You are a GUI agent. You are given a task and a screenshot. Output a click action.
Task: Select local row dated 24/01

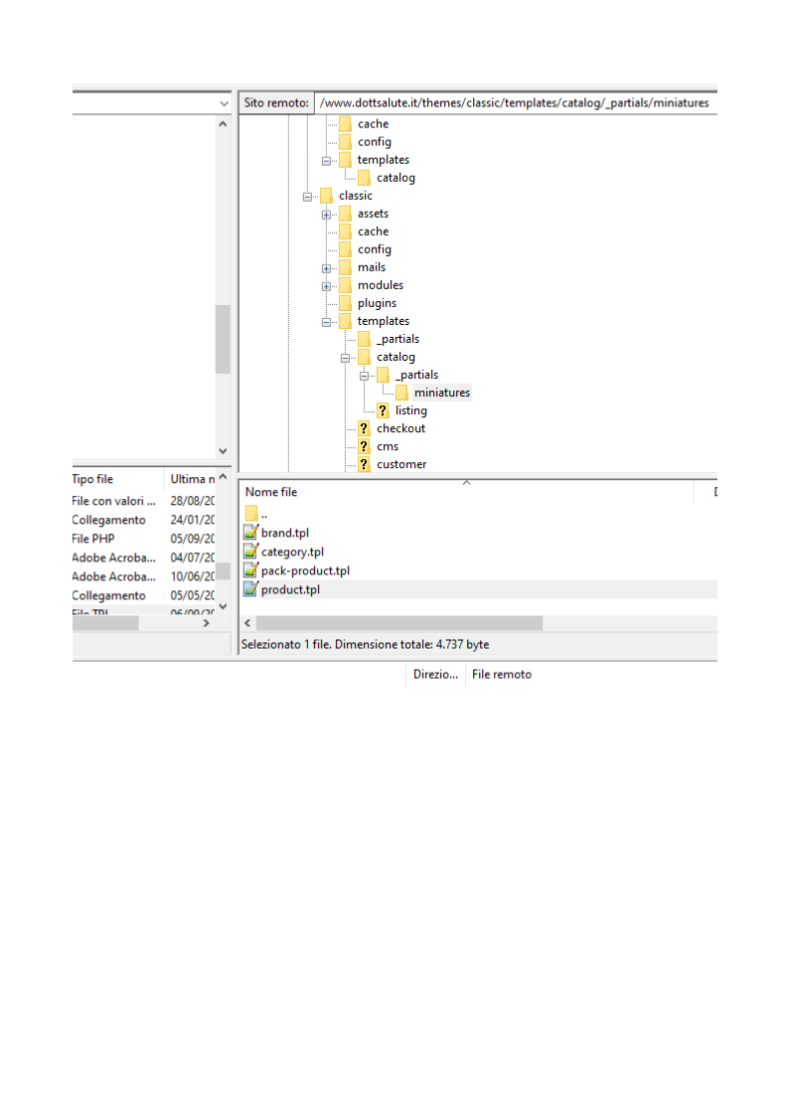click(143, 520)
